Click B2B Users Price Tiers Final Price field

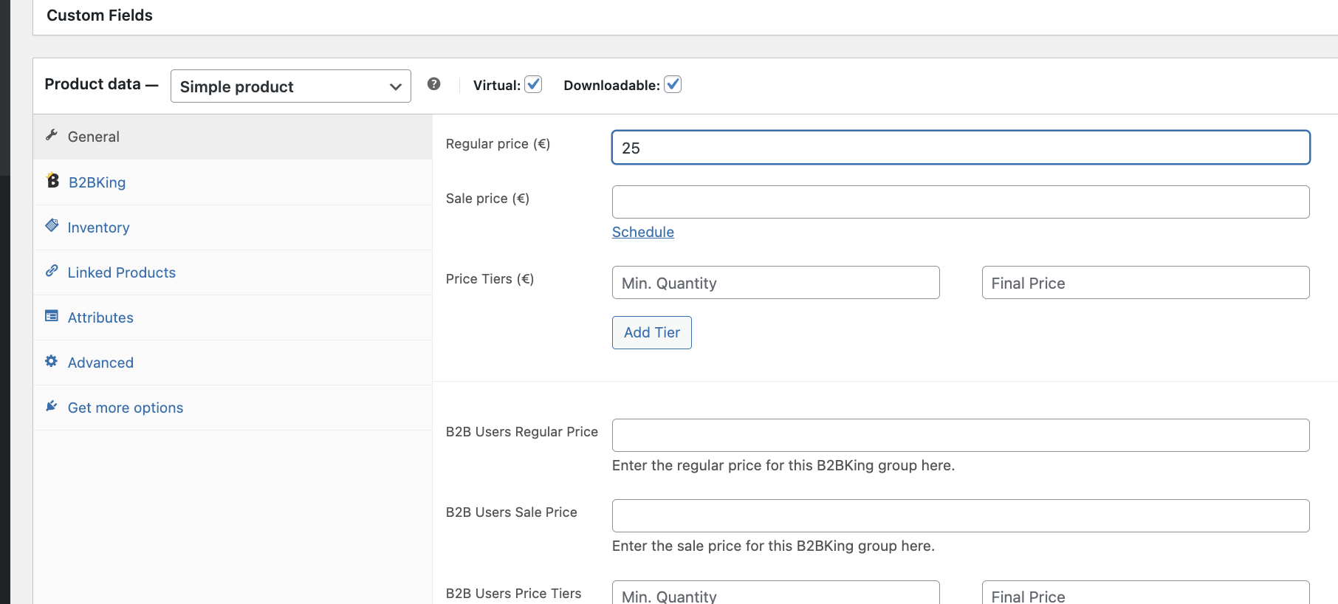click(x=1146, y=593)
